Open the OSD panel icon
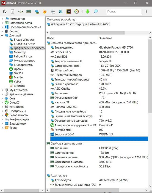The height and width of the screenshot is (193, 152). tap(68, 12)
